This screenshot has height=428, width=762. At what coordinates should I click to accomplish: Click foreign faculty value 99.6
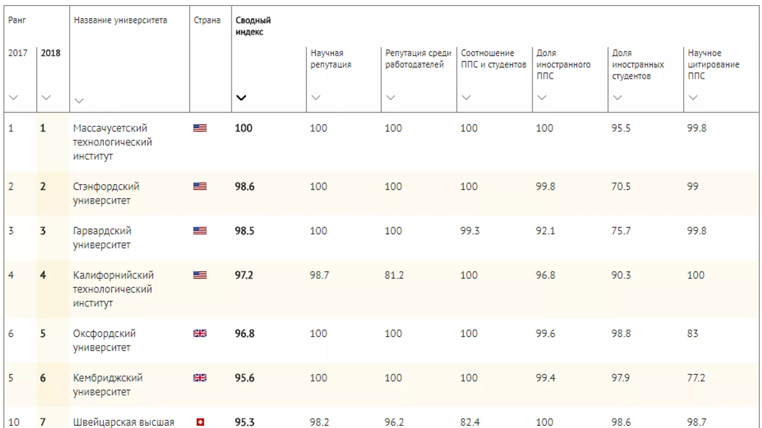pos(545,334)
